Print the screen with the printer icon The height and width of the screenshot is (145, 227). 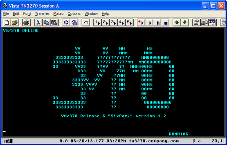click(27, 23)
